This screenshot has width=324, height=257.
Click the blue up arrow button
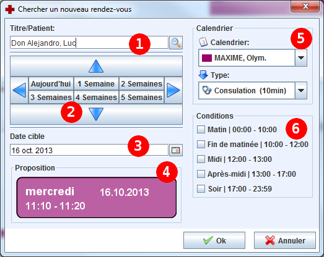pyautogui.click(x=96, y=66)
